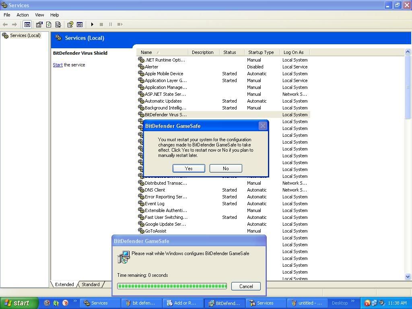Click the scroll up arrow of the services list

408,52
